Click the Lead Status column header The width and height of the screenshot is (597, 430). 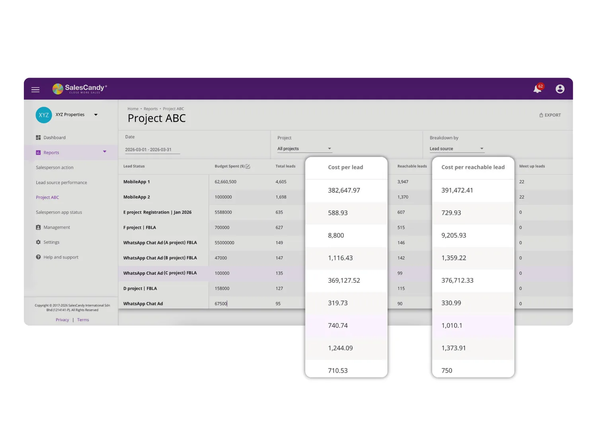pyautogui.click(x=134, y=166)
